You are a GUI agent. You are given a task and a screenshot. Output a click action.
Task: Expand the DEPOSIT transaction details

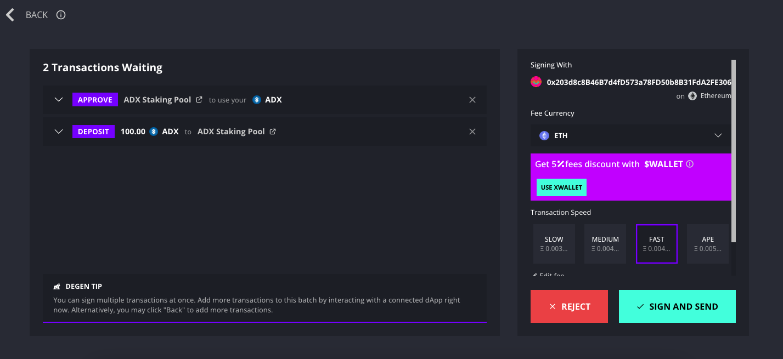click(59, 132)
